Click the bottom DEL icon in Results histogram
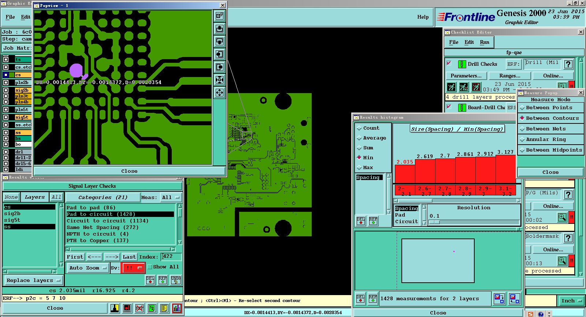 [360, 298]
